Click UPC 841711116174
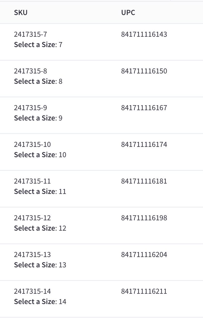Image resolution: width=203 pixels, height=318 pixels. point(144,144)
